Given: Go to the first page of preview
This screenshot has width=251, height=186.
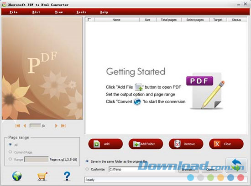Looking at the screenshot, I should (x=18, y=126).
